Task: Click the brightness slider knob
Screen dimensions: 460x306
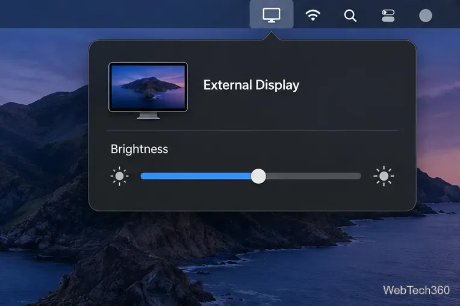Action: coord(258,176)
